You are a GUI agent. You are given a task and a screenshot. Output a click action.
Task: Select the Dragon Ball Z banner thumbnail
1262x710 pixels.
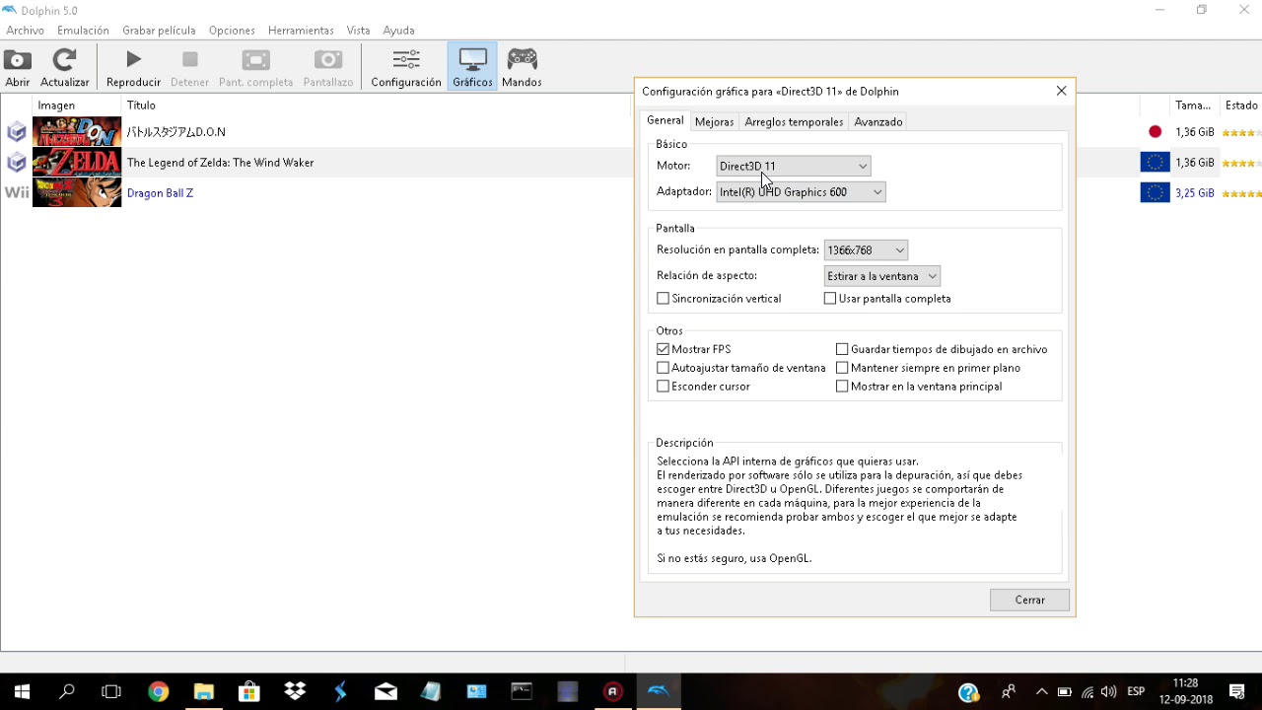[77, 192]
